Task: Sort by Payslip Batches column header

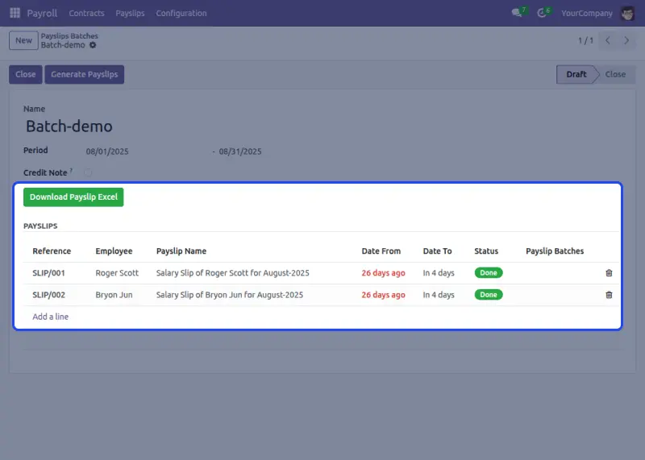Action: click(555, 251)
